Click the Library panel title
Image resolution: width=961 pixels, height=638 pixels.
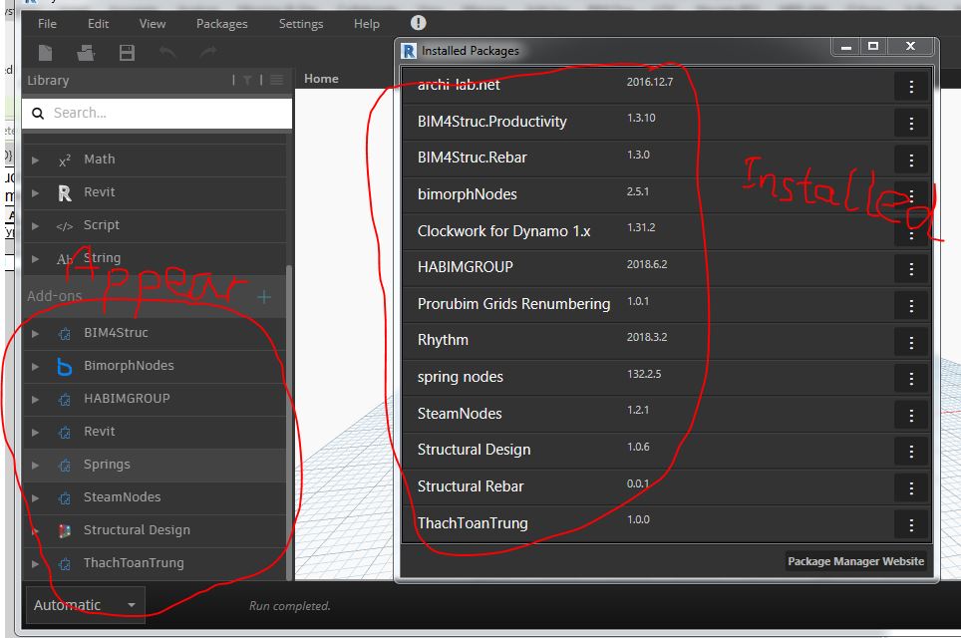coord(48,81)
